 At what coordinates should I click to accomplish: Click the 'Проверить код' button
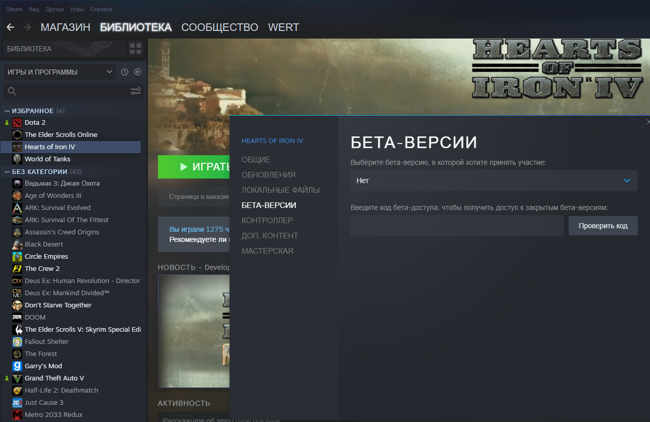603,226
